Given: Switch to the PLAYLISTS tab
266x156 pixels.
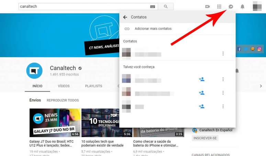Looking at the screenshot, I should pyautogui.click(x=93, y=86).
